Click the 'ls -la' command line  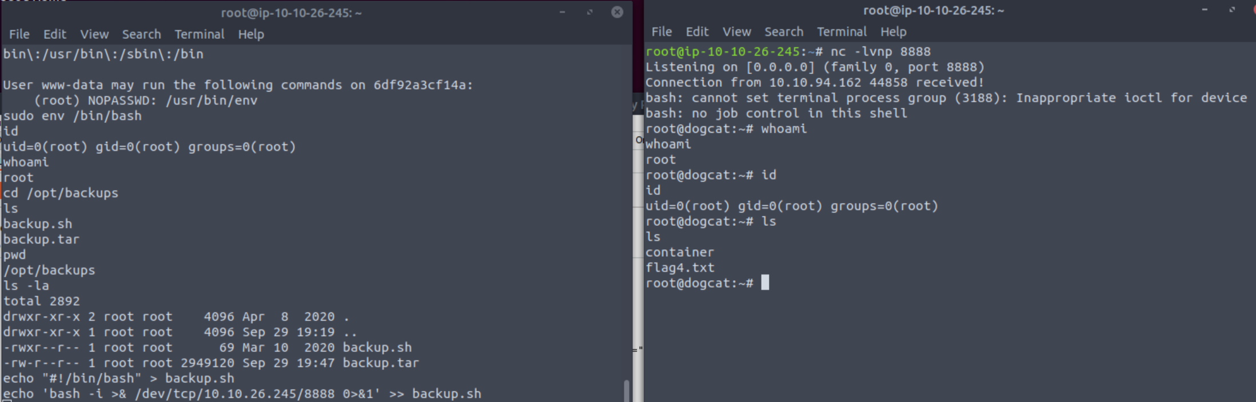click(x=26, y=285)
